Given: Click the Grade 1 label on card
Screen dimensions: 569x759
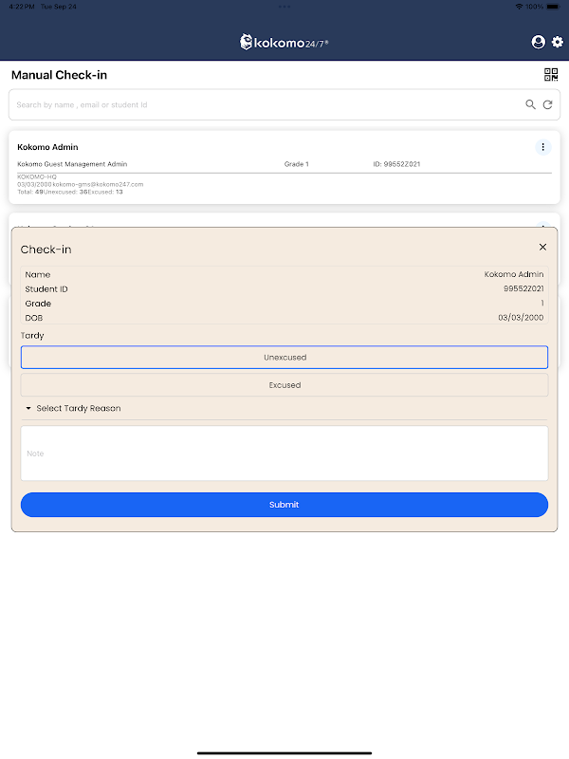Looking at the screenshot, I should coord(297,164).
